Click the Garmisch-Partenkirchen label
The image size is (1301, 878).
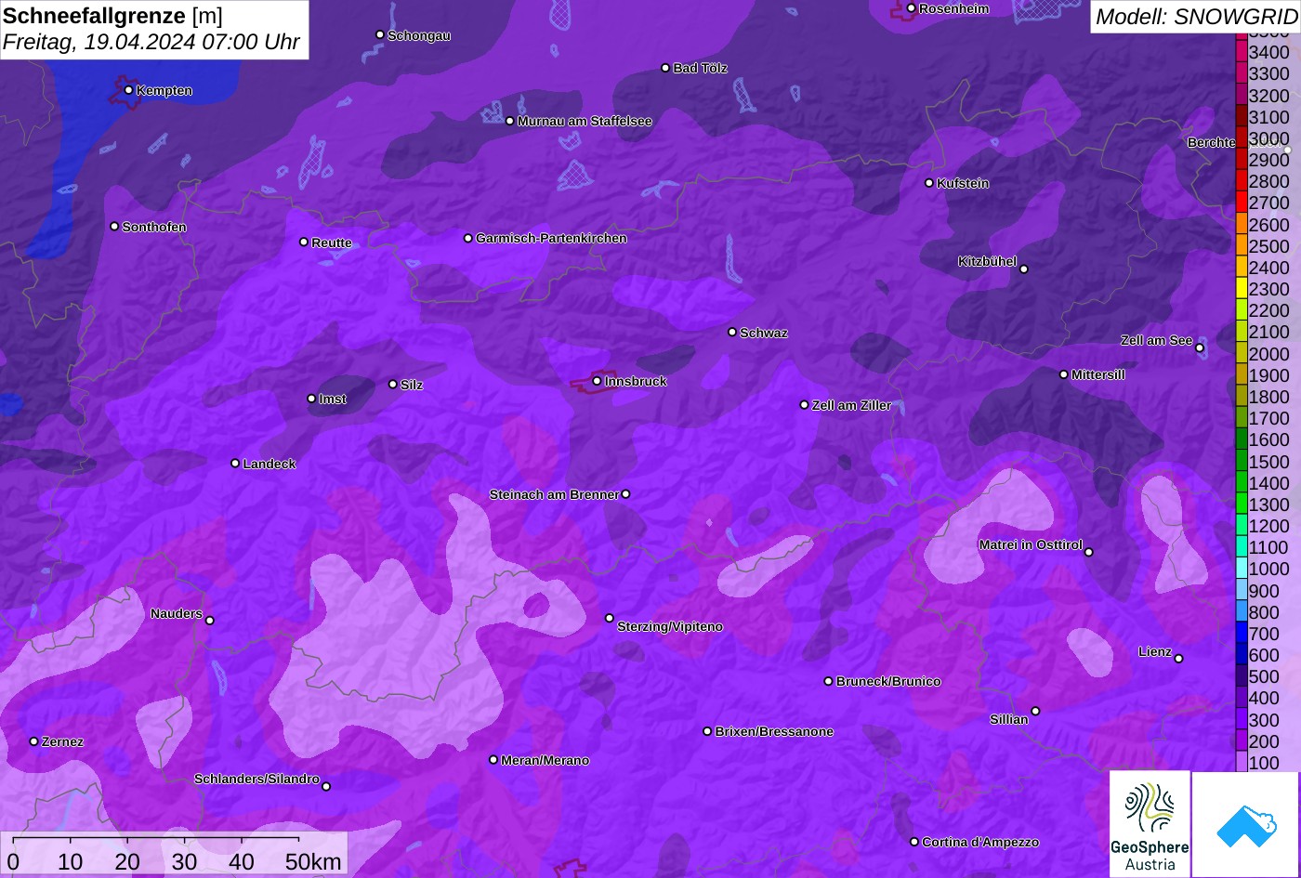(x=551, y=238)
